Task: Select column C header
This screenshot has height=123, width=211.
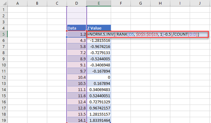Action: point(57,3)
